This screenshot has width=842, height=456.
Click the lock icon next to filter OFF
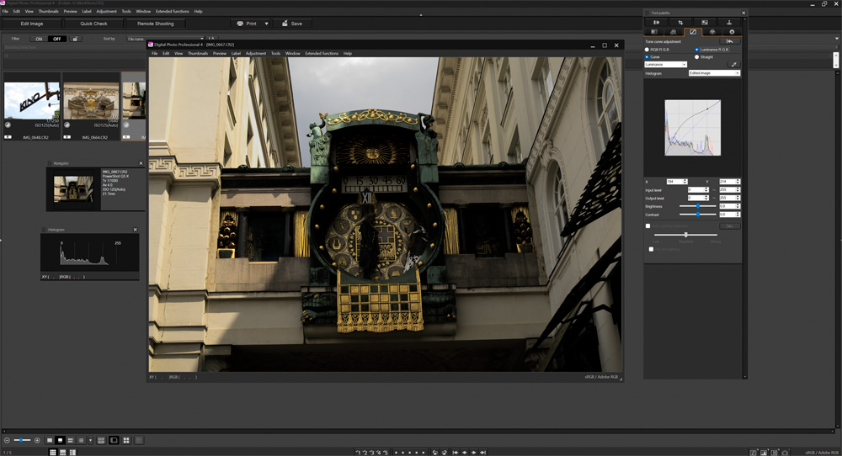pyautogui.click(x=75, y=39)
